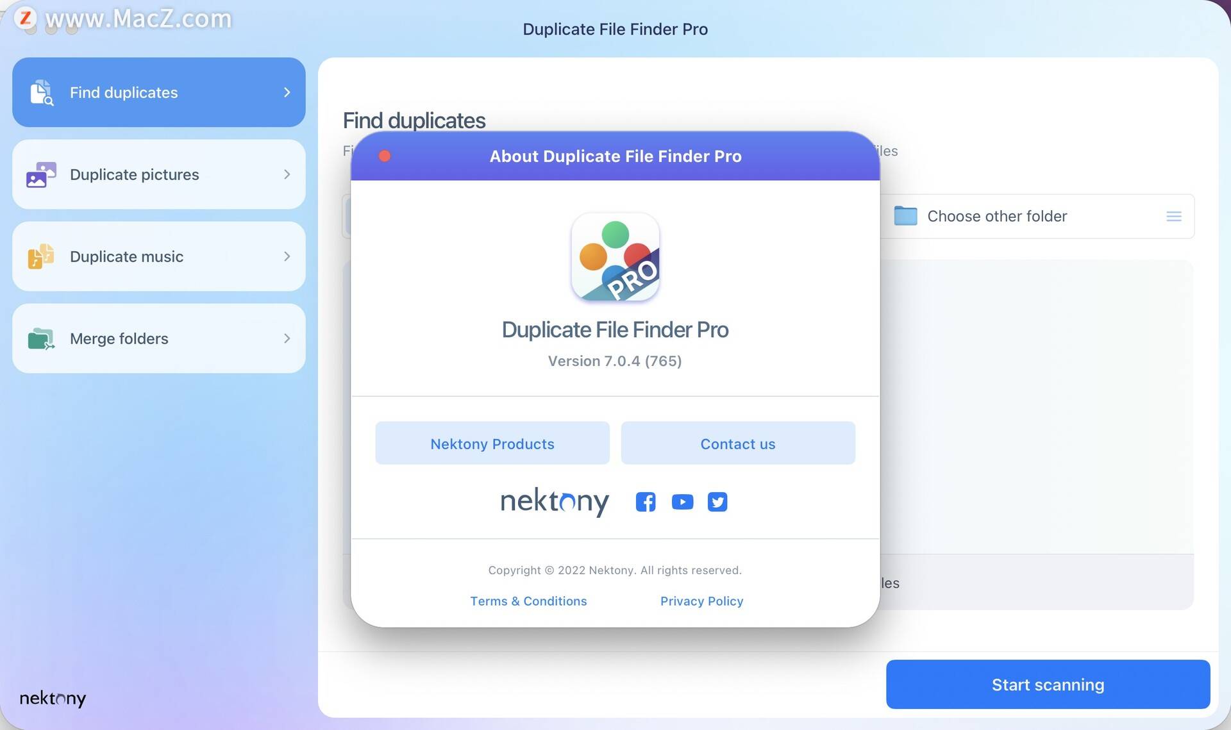Click the Find duplicates sidebar icon
Image resolution: width=1231 pixels, height=730 pixels.
click(40, 91)
